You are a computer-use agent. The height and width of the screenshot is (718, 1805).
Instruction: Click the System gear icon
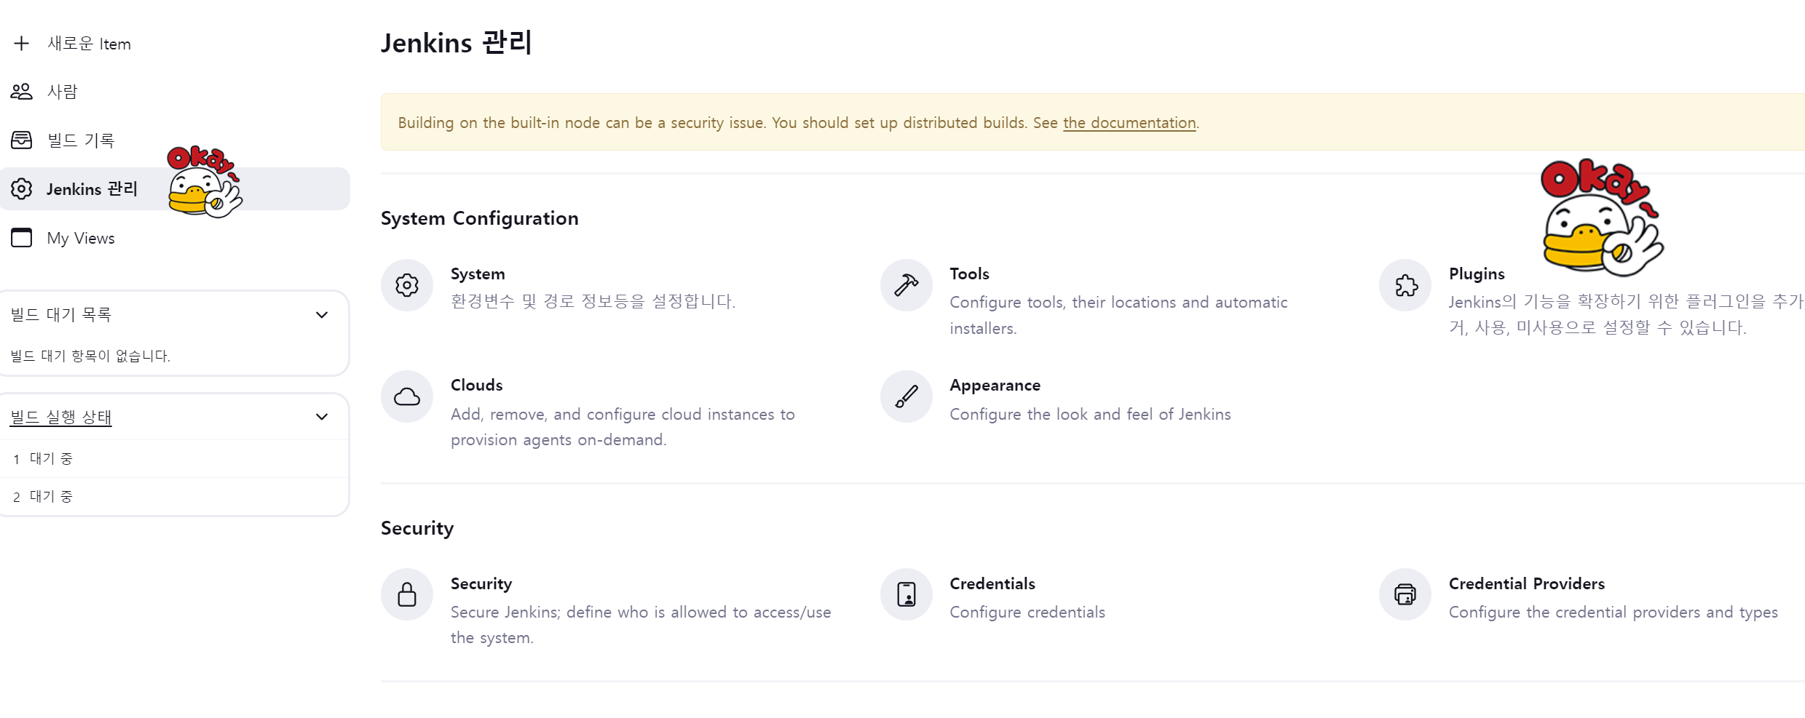click(x=407, y=285)
